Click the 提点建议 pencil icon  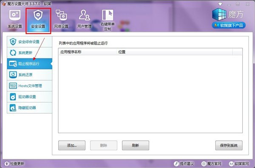tap(176, 164)
